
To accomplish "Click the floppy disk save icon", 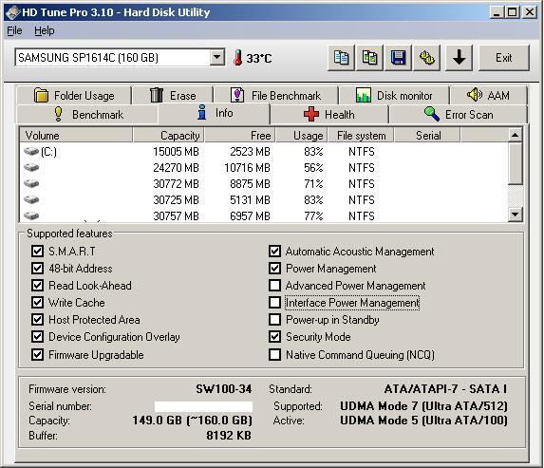I will coord(399,58).
